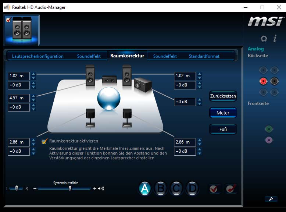The image size is (286, 212).
Task: Click the minus icon to lower system volume
Action: 35,188
